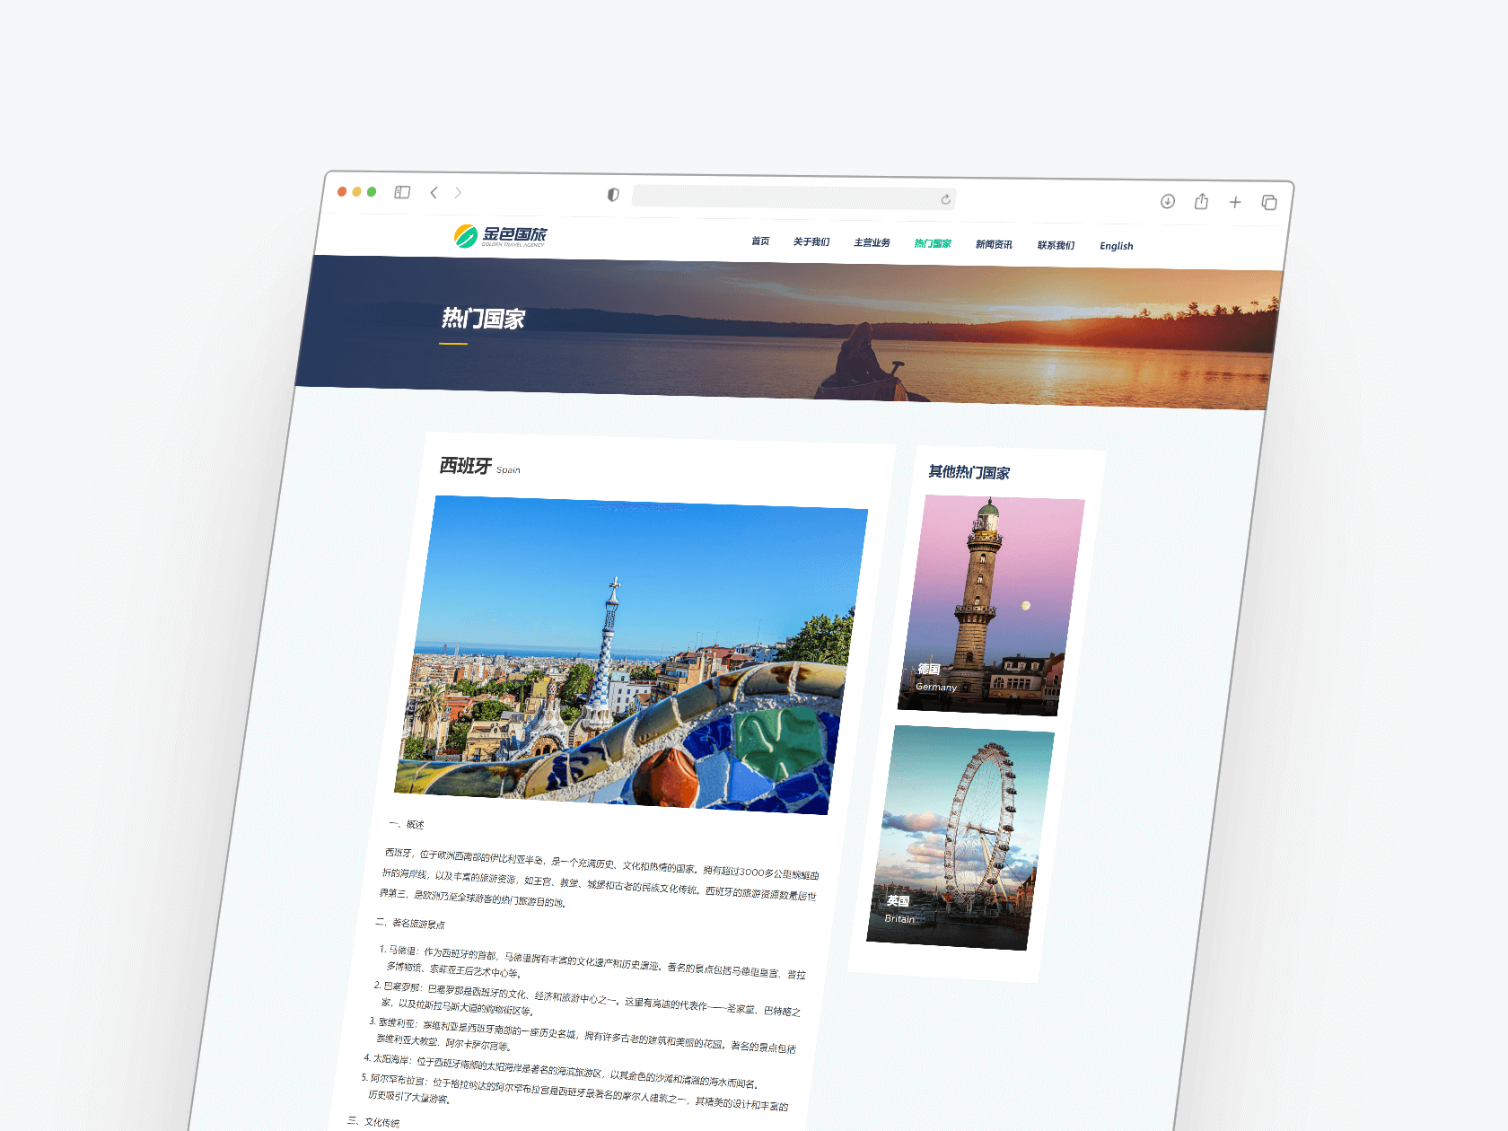Click the 4. 太阳海岸 list entry
Screen dimensions: 1508x1131
click(x=561, y=1071)
